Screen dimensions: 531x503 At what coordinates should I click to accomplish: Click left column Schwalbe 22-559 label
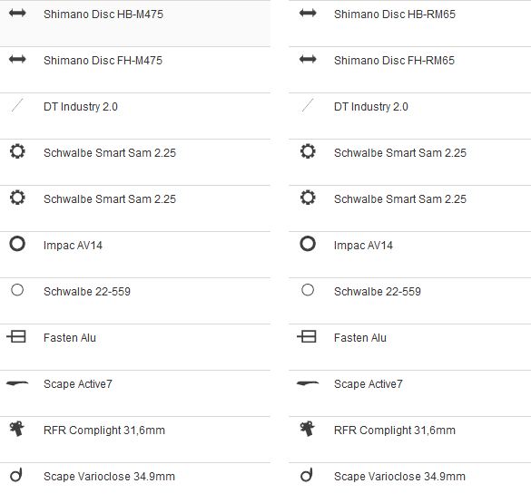click(87, 292)
